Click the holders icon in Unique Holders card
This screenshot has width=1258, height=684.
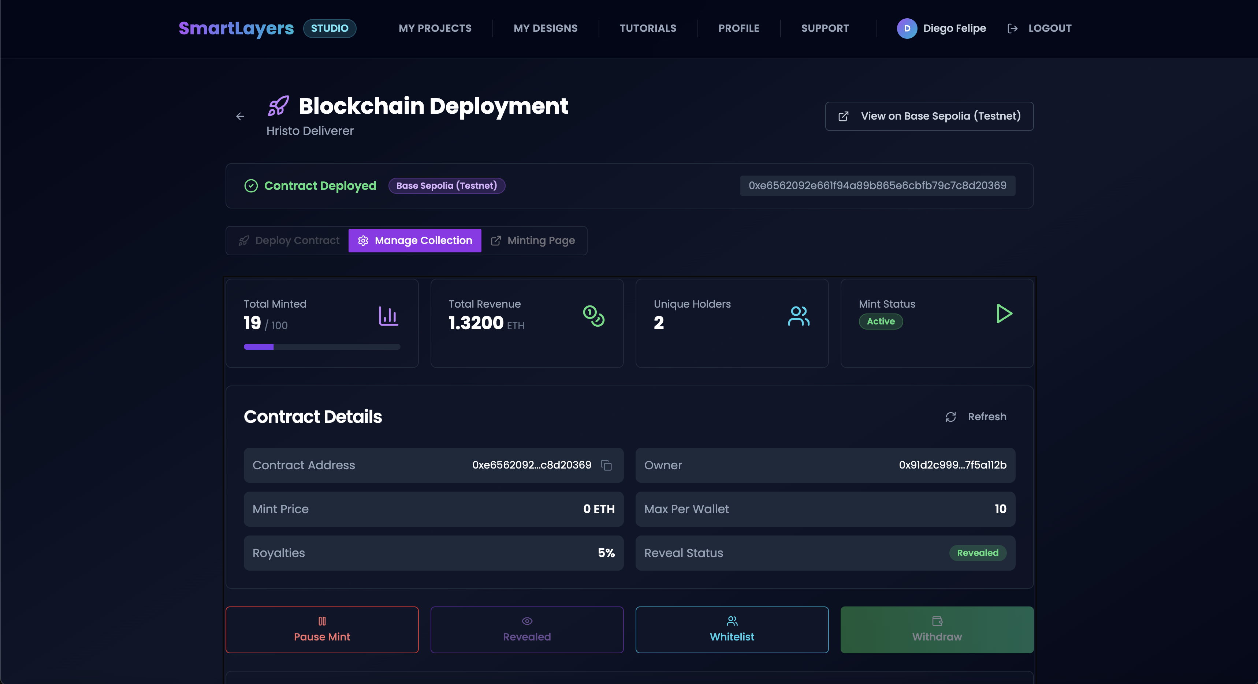(799, 317)
